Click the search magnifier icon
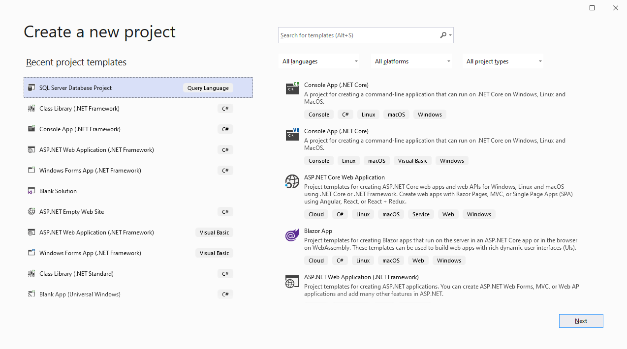Image resolution: width=627 pixels, height=349 pixels. point(443,35)
